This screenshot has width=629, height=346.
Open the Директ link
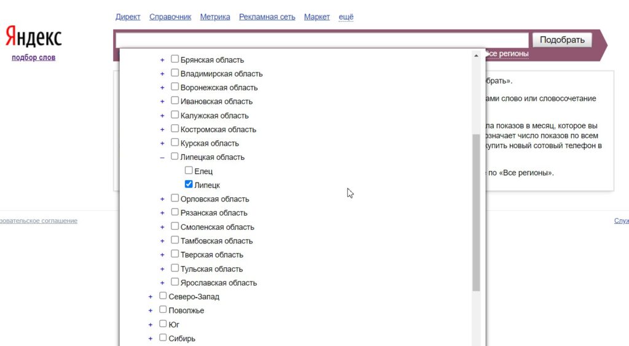(x=128, y=17)
